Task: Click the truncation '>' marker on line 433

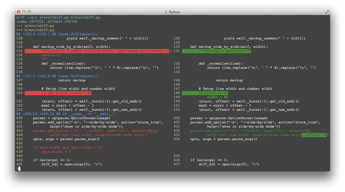Action: coord(328,135)
